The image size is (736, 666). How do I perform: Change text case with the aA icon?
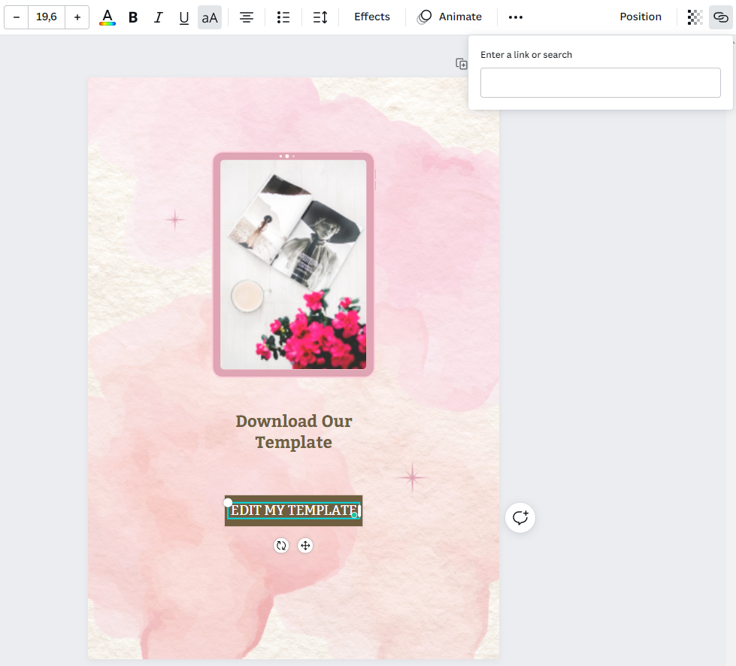click(209, 17)
